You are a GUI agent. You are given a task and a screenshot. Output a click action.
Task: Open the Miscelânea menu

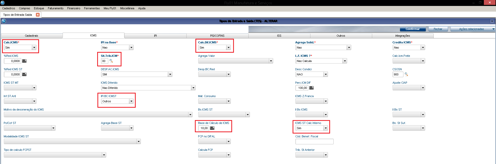pos(127,8)
